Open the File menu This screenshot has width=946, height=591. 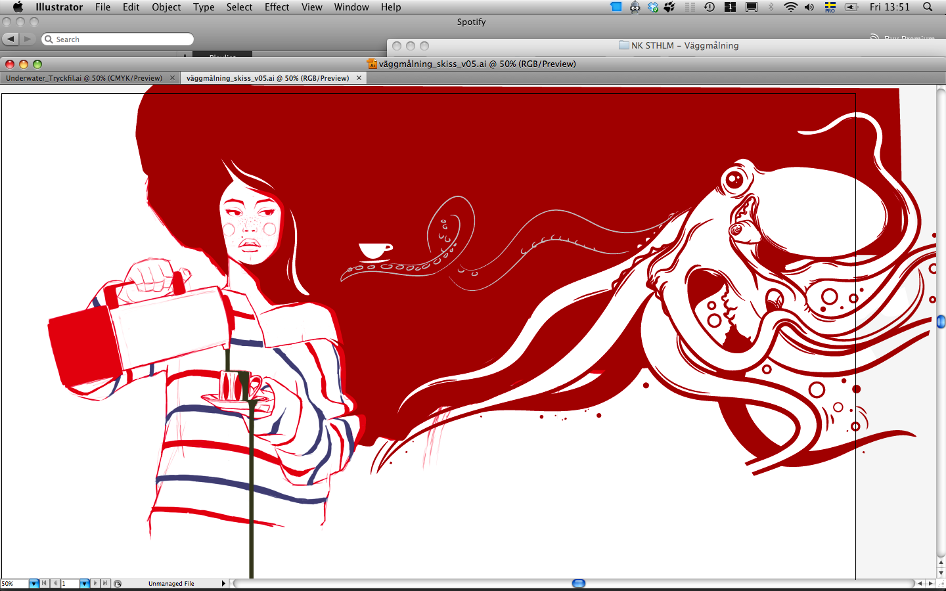(x=102, y=7)
